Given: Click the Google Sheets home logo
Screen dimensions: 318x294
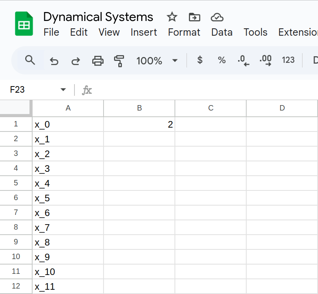Looking at the screenshot, I should pyautogui.click(x=24, y=24).
